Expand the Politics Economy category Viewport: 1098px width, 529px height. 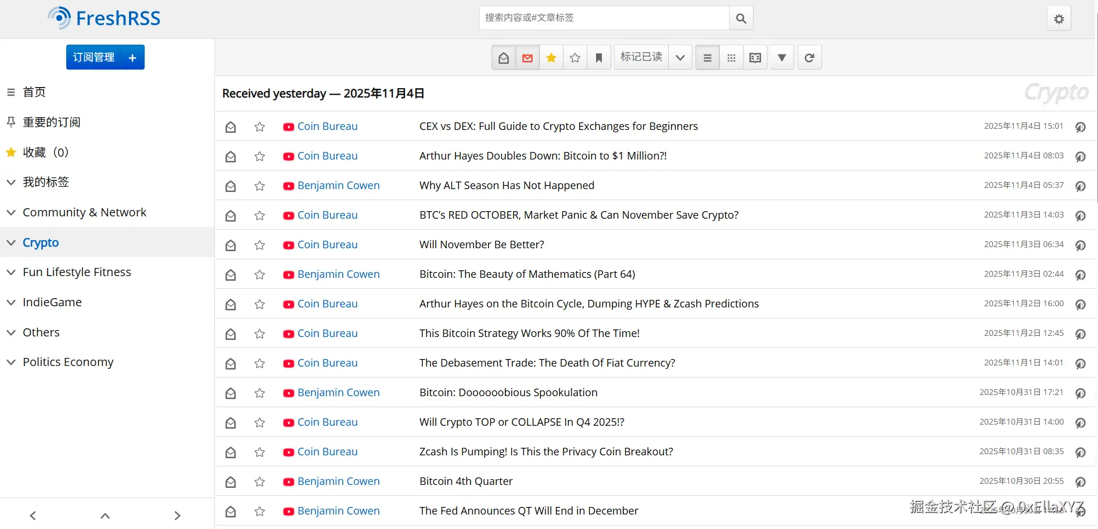pyautogui.click(x=10, y=361)
